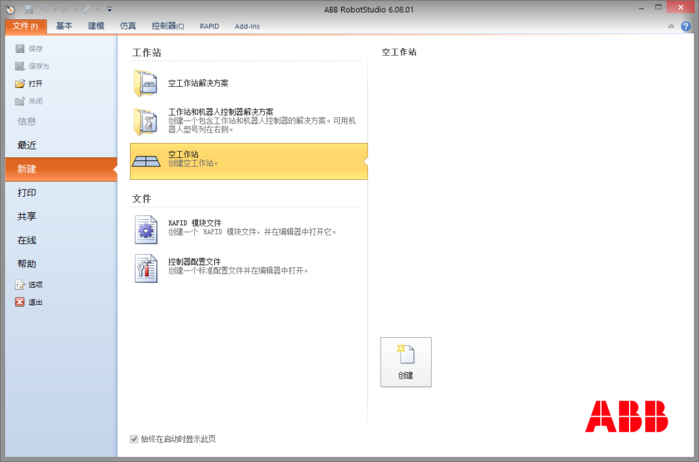Click the 空工作站 grid plane icon
Image resolution: width=699 pixels, height=462 pixels.
pos(146,161)
